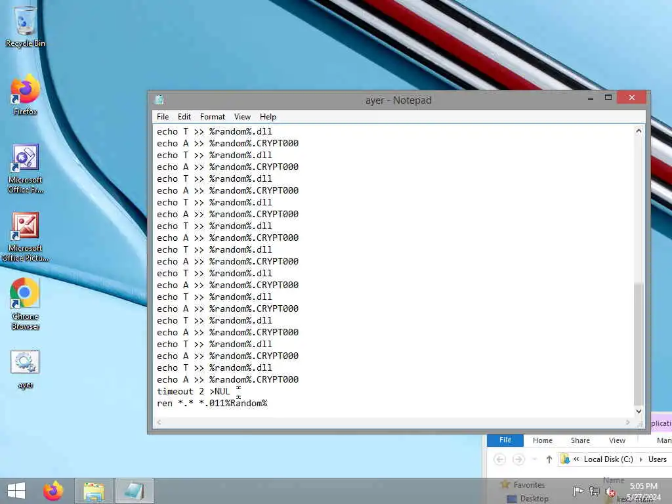Open the Help menu in Notepad
Image resolution: width=672 pixels, height=504 pixels.
coord(268,117)
